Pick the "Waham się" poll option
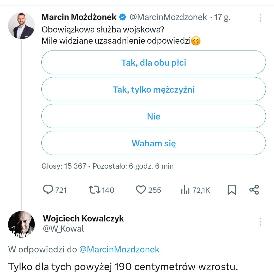274x276 pixels. click(x=153, y=143)
